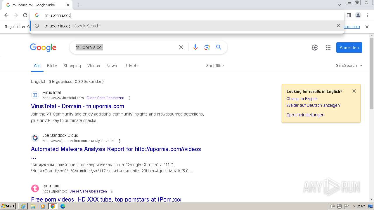The width and height of the screenshot is (374, 210).
Task: Open the tab search chevron
Action: (339, 5)
